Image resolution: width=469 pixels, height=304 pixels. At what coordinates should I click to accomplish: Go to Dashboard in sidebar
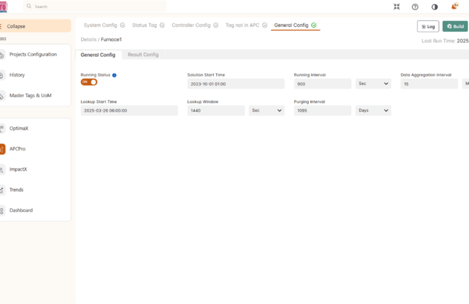tap(21, 211)
